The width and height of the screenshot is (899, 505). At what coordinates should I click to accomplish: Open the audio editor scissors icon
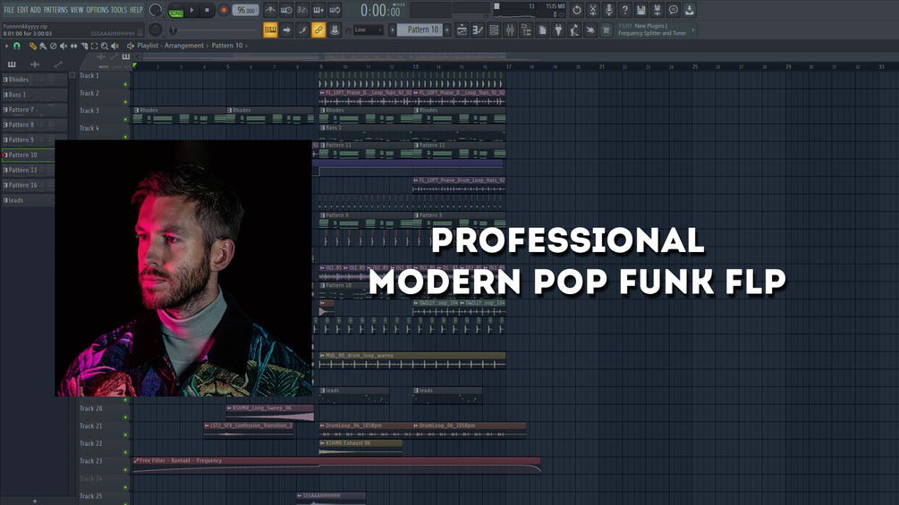(593, 10)
